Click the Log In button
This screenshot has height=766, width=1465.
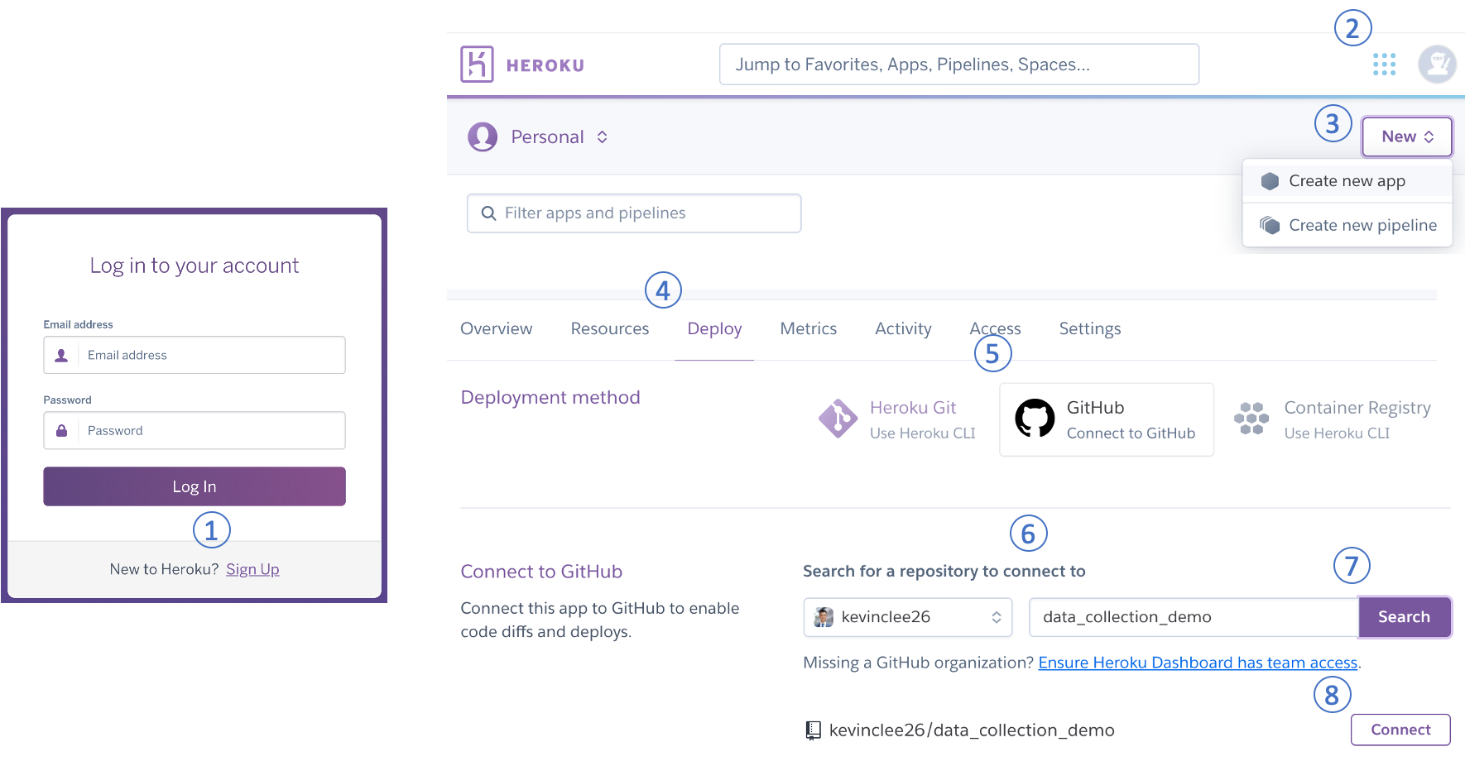195,486
